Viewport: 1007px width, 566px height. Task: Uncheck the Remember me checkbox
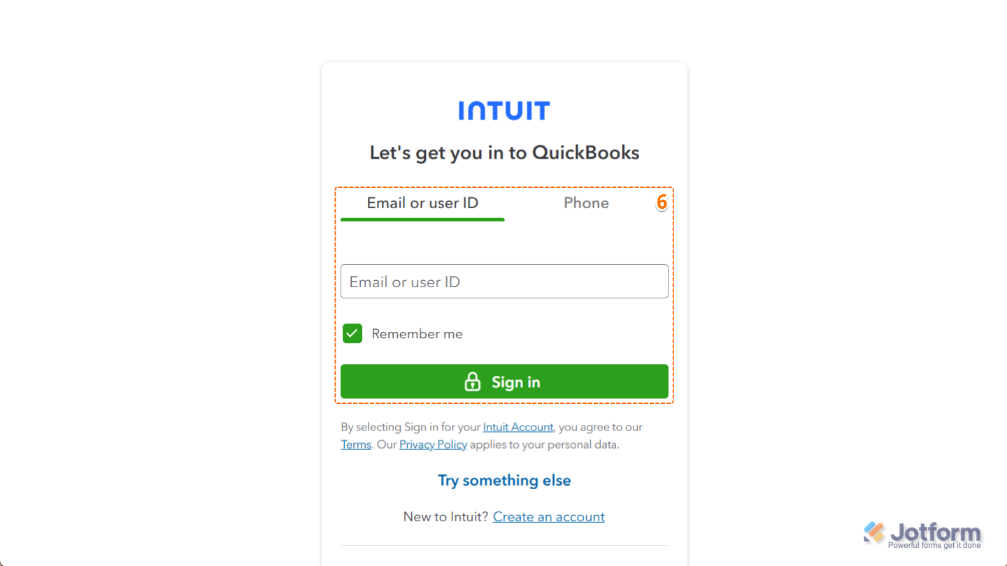(x=352, y=333)
